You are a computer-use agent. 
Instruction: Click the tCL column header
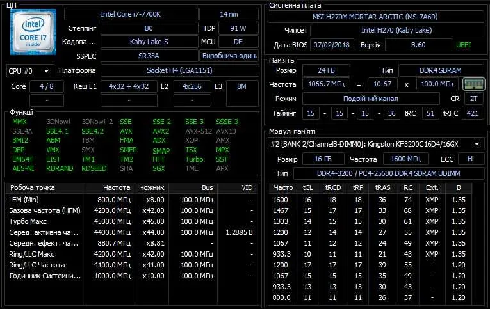pyautogui.click(x=307, y=187)
